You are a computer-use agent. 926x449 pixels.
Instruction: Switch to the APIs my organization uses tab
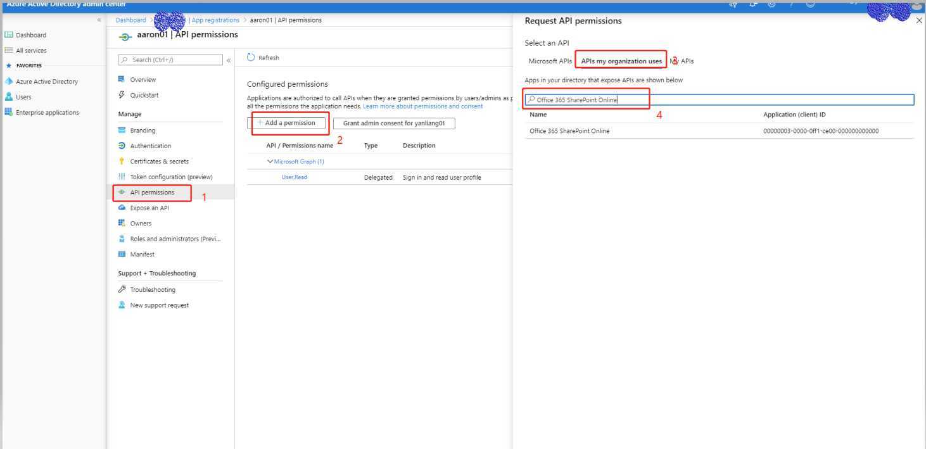[x=621, y=61]
